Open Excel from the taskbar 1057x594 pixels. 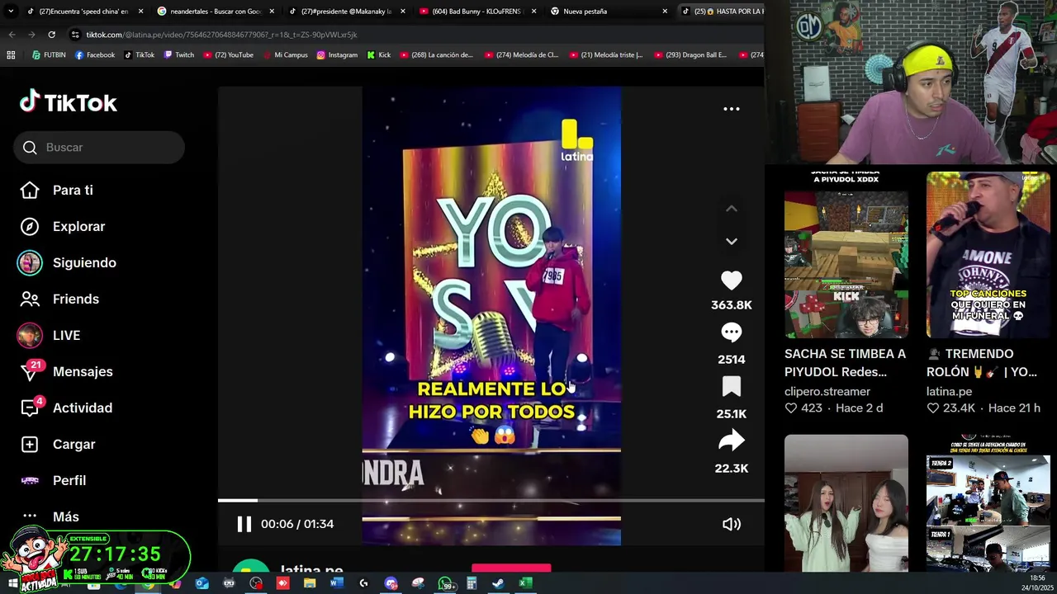pyautogui.click(x=524, y=584)
